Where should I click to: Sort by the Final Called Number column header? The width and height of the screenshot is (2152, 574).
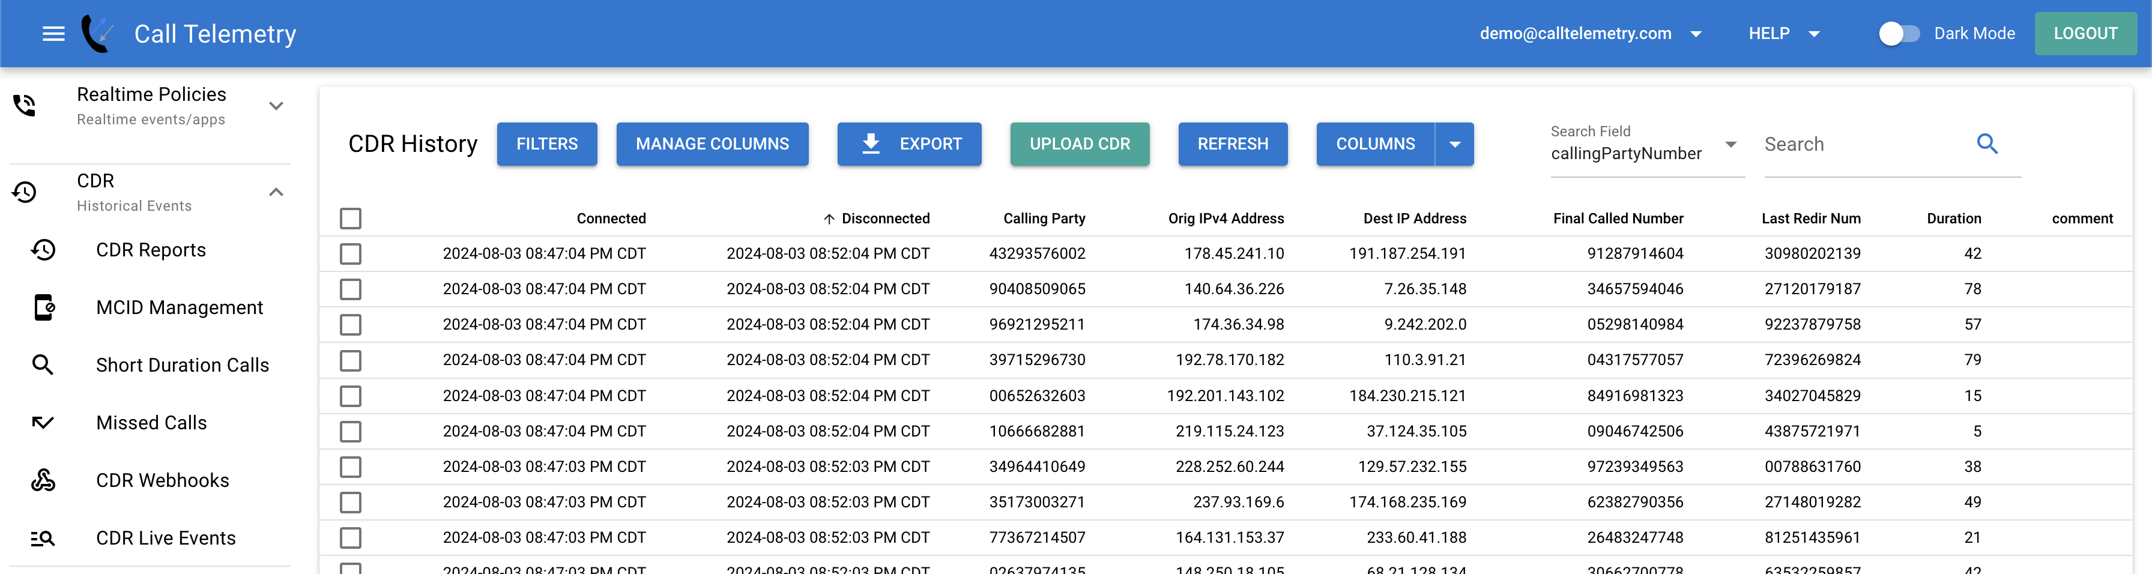pyautogui.click(x=1619, y=219)
